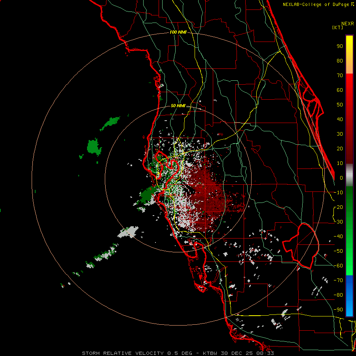Click the positive 20 value on the velocity scale
Image resolution: width=356 pixels, height=356 pixels.
[x=340, y=148]
